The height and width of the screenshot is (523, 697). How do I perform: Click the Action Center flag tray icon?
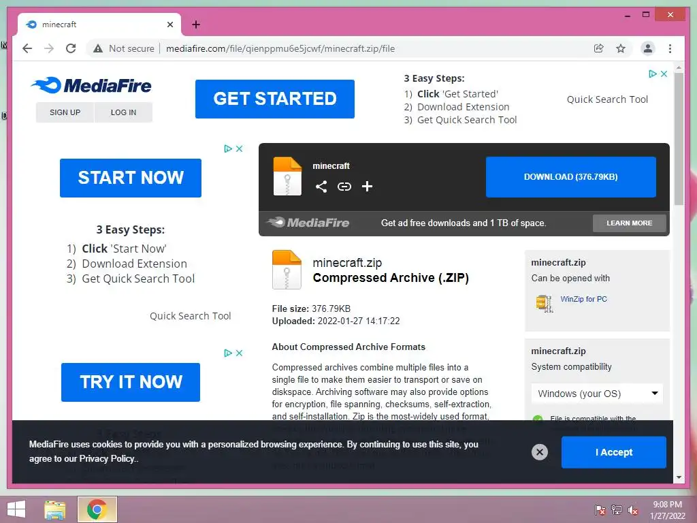tap(600, 509)
